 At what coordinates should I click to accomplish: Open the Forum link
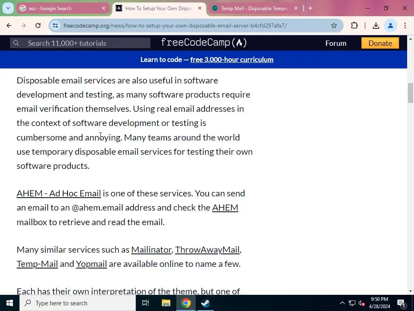(x=336, y=43)
